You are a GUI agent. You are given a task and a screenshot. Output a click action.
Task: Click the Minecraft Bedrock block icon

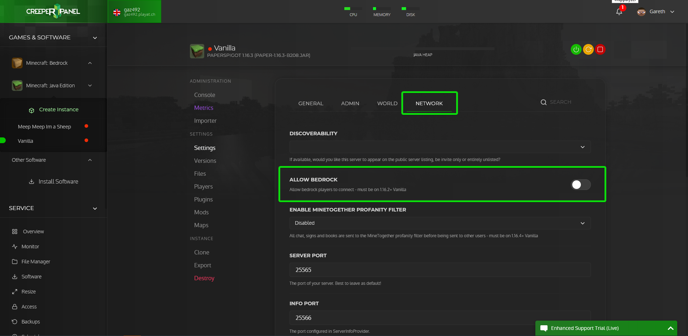pyautogui.click(x=17, y=63)
